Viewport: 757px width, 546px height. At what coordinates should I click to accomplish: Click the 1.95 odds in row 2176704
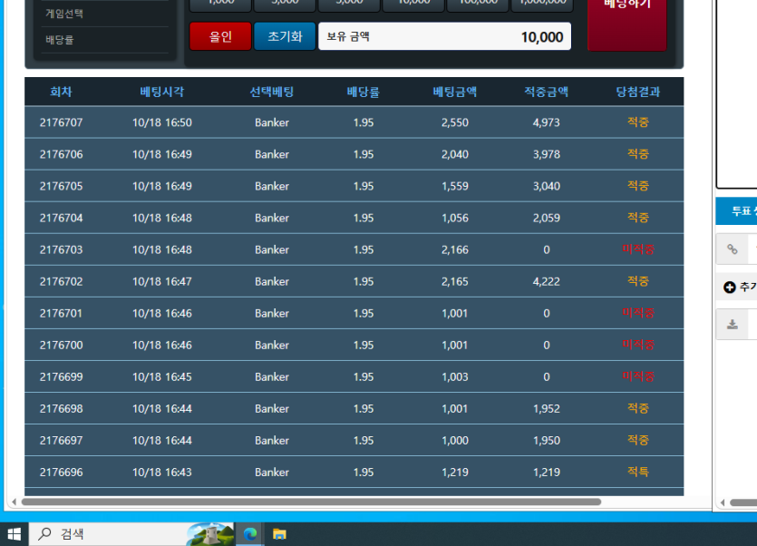[363, 218]
